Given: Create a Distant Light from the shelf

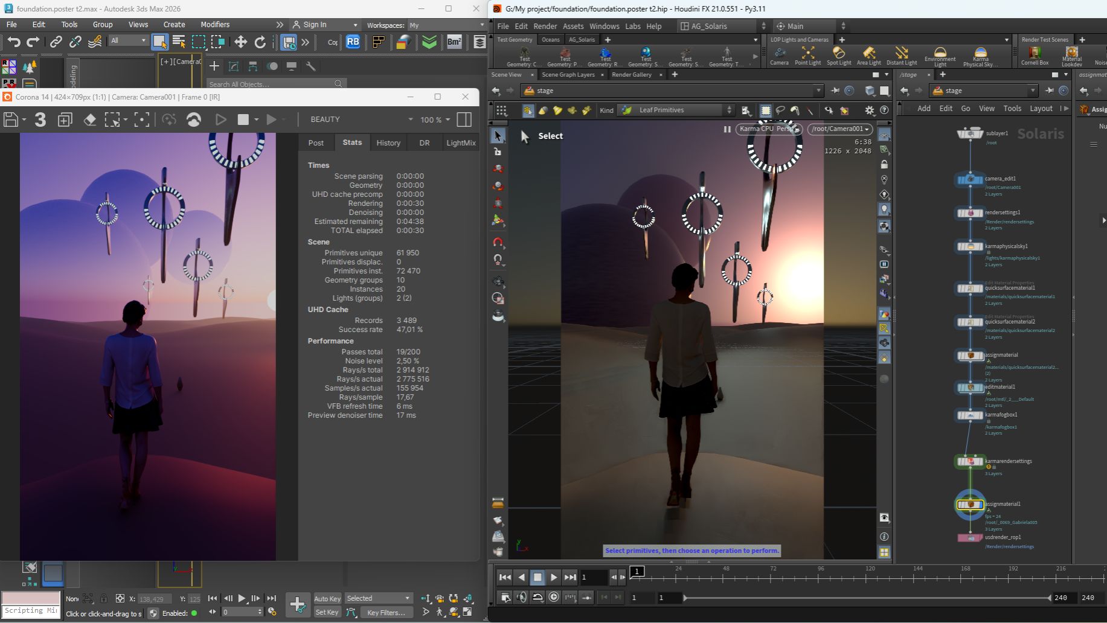Looking at the screenshot, I should (901, 56).
